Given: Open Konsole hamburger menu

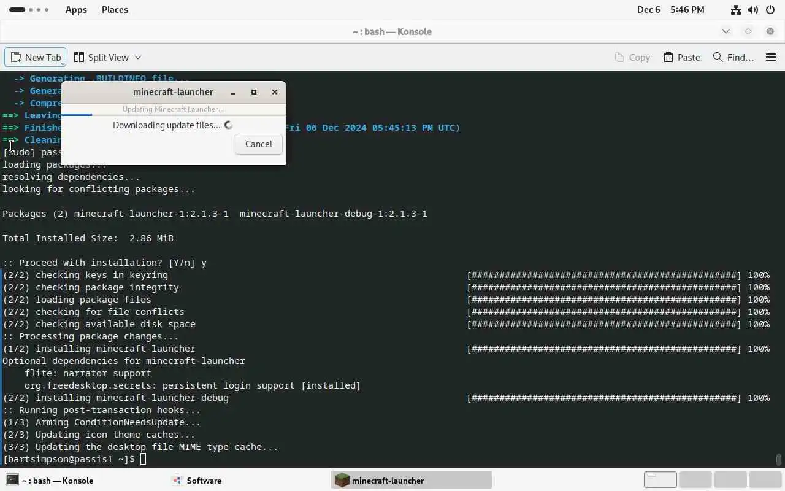Looking at the screenshot, I should (x=771, y=57).
